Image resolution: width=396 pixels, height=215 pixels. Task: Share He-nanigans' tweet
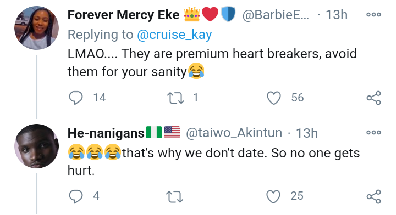pos(374,196)
